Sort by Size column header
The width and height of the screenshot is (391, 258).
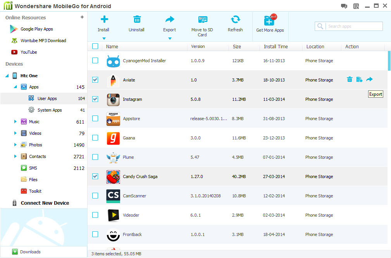(x=237, y=46)
